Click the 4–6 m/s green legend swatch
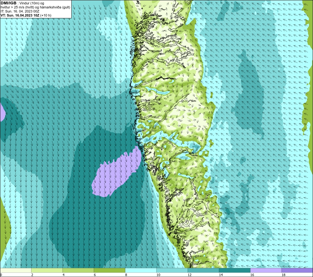 point(78,270)
